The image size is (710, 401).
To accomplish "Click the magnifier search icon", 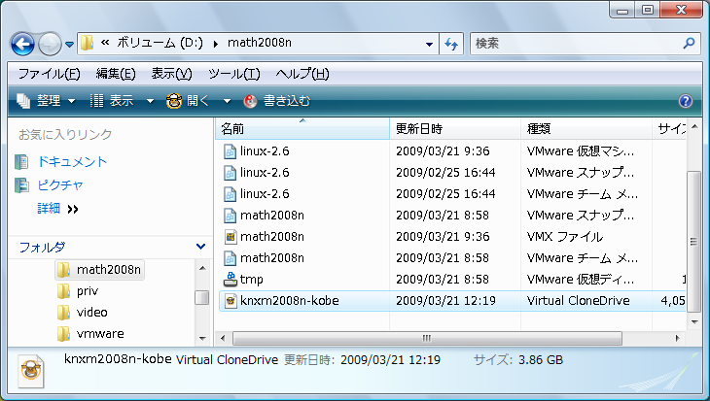I will coord(689,44).
